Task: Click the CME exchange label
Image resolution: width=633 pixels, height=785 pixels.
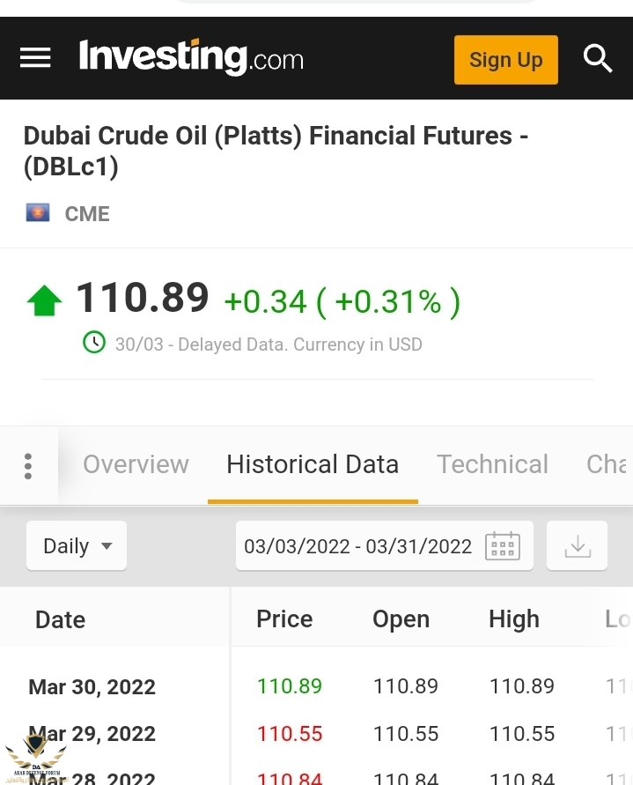Action: tap(87, 214)
